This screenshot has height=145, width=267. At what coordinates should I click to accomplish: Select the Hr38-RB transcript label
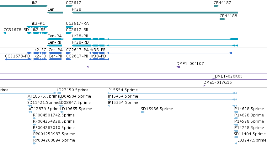80,36
